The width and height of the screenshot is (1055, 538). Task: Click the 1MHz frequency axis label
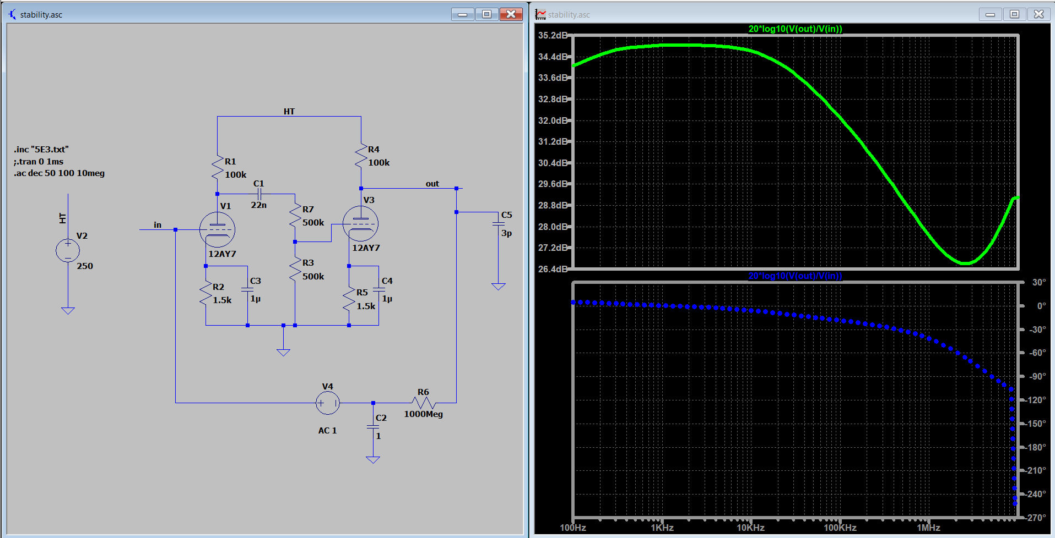click(x=929, y=528)
